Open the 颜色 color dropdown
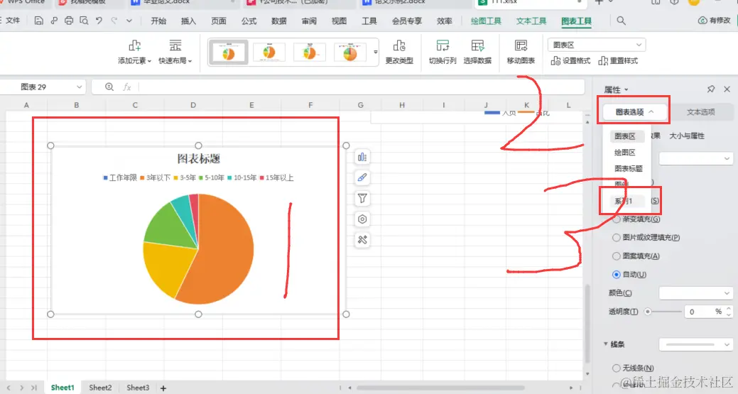The height and width of the screenshot is (394, 738). [x=695, y=293]
